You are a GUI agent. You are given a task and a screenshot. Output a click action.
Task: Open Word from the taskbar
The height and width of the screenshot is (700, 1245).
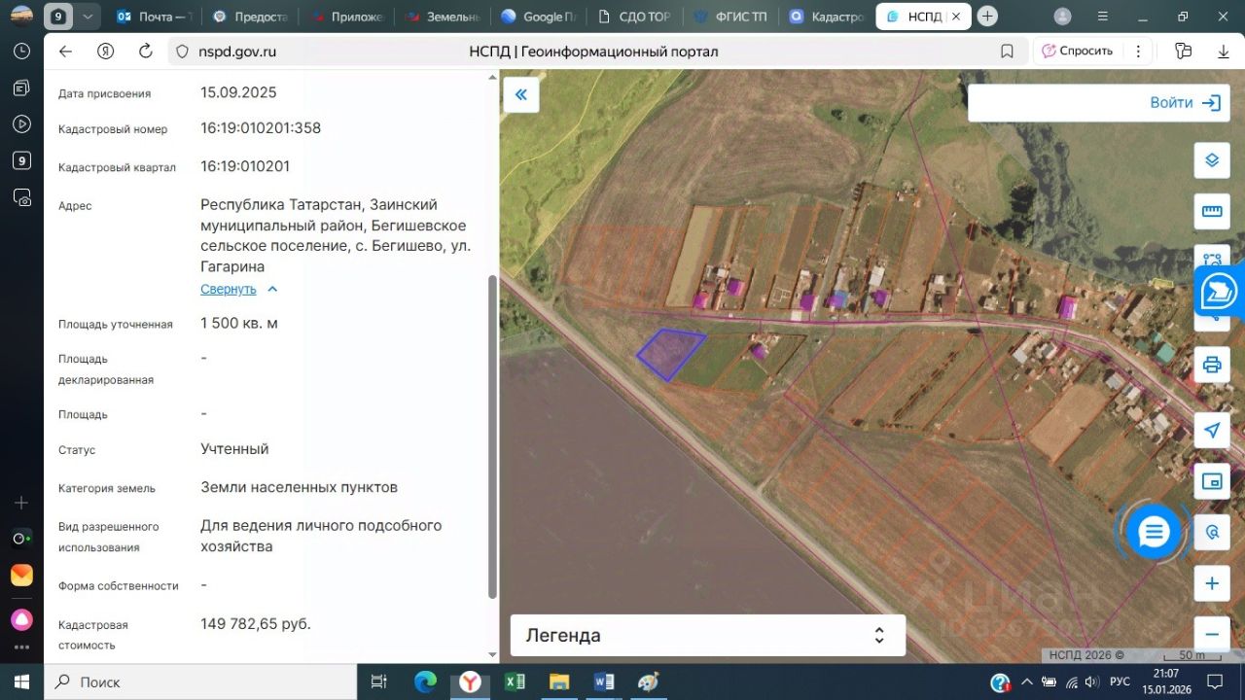(x=603, y=682)
